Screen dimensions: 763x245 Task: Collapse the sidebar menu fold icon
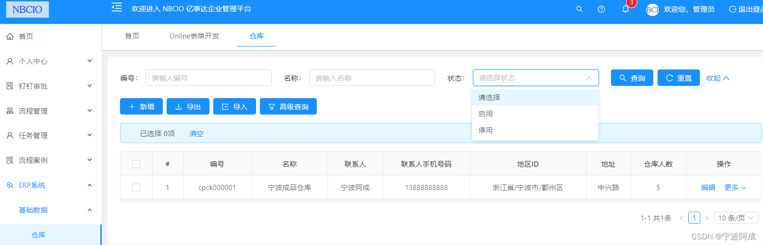pyautogui.click(x=117, y=8)
